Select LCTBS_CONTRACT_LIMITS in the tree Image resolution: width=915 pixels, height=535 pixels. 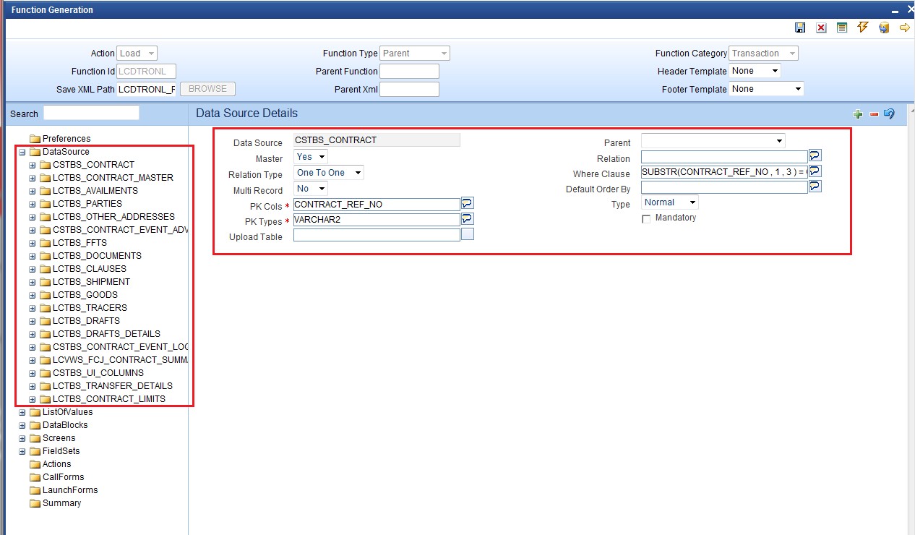point(109,399)
